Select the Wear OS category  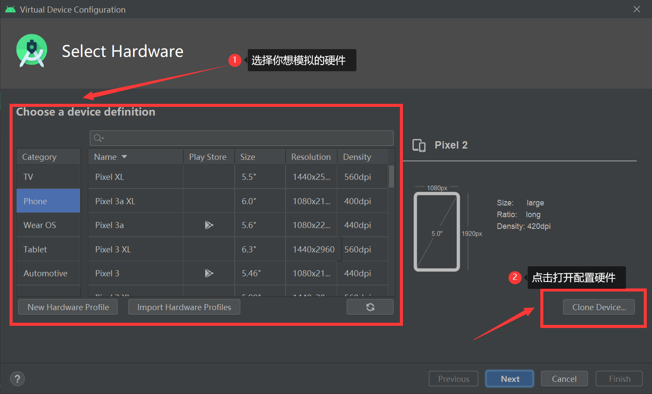coord(48,225)
